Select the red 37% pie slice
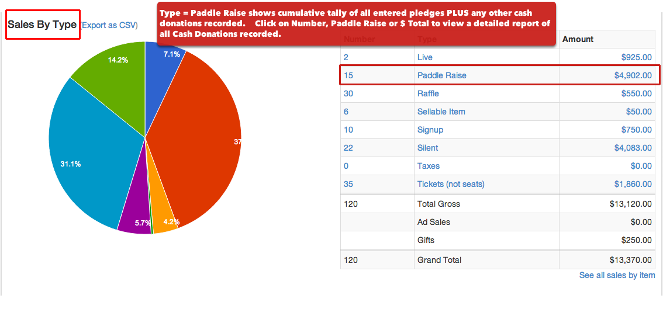Image resolution: width=663 pixels, height=309 pixels. click(199, 140)
